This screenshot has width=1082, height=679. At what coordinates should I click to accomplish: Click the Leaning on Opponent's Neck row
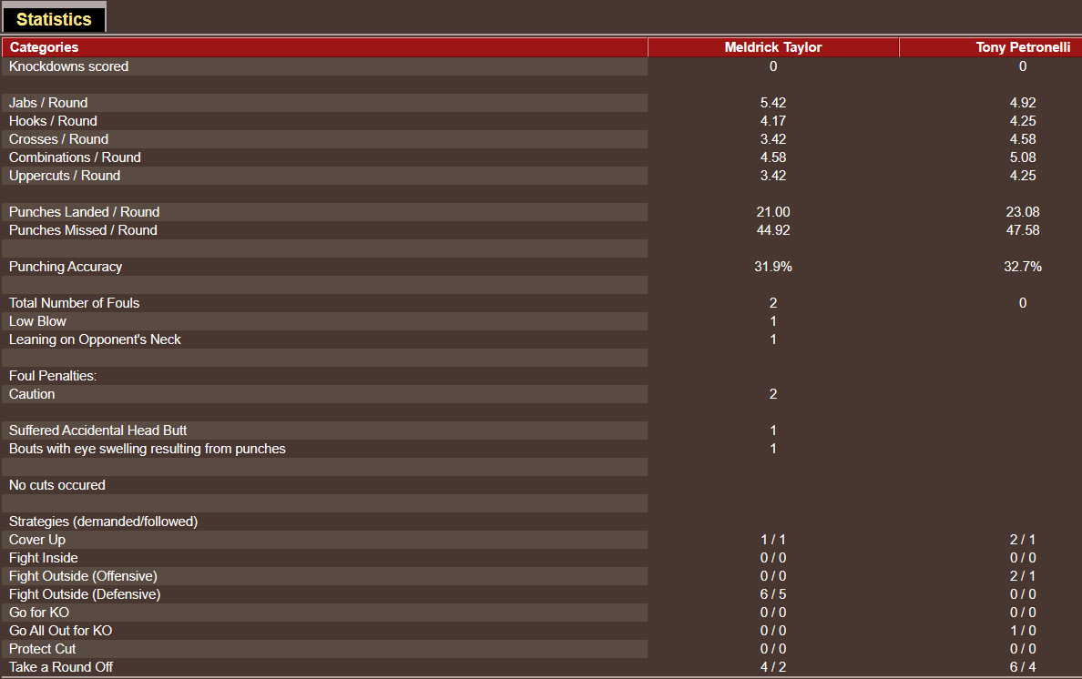click(x=94, y=339)
